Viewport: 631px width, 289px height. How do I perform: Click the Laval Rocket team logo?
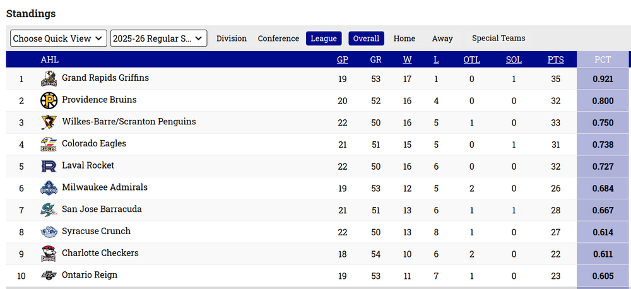tap(49, 166)
